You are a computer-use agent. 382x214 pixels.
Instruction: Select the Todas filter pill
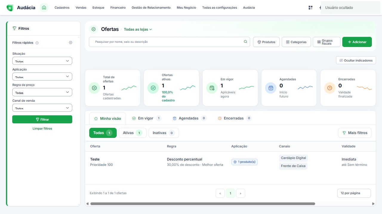coord(103,133)
